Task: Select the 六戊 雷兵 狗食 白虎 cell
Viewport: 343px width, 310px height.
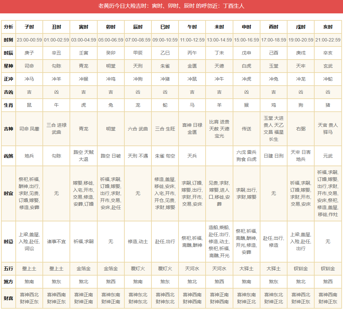Action: coord(246,156)
